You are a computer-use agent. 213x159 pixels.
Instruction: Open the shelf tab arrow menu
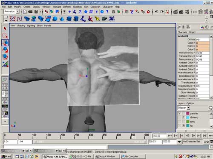click(6, 21)
